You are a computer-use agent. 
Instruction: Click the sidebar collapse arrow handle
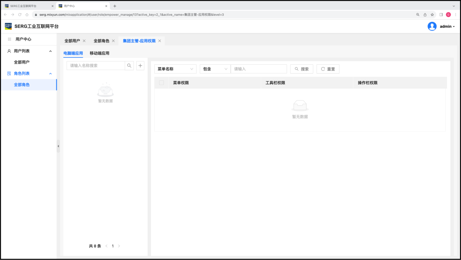pyautogui.click(x=58, y=146)
